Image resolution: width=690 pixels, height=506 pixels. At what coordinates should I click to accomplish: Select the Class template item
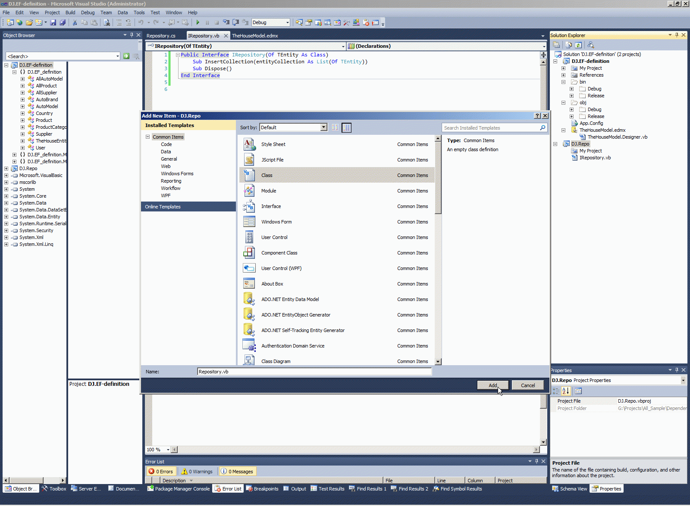coord(337,175)
